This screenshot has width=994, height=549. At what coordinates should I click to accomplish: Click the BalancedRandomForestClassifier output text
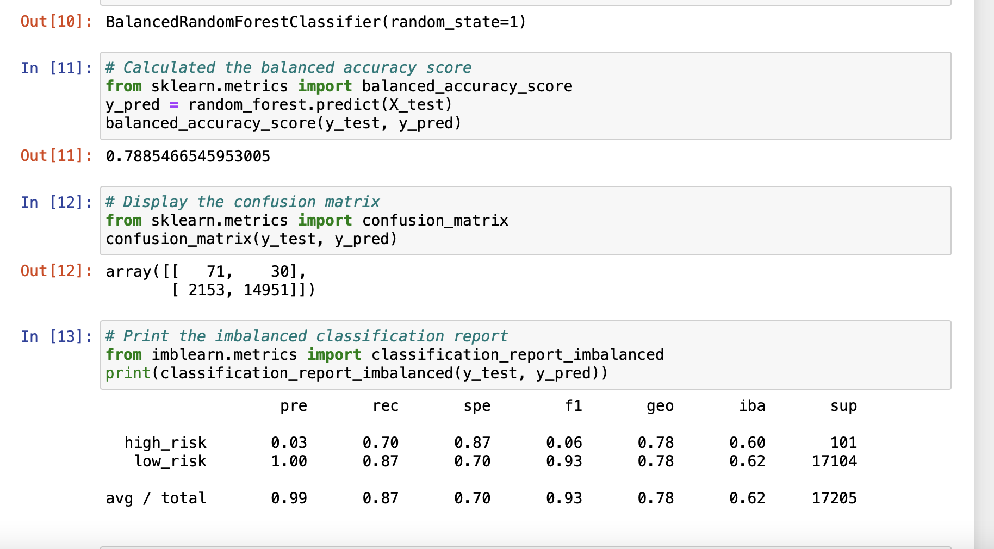coord(315,22)
